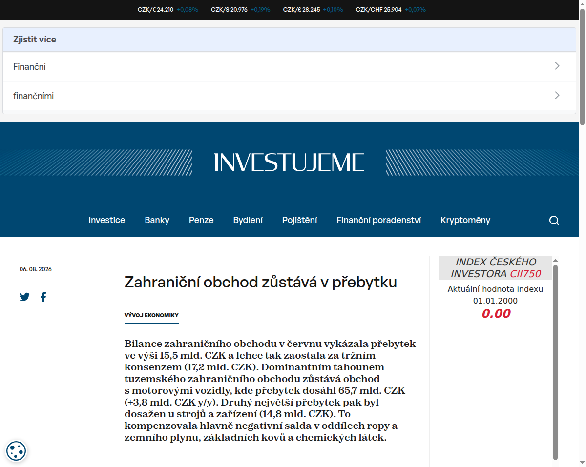The height and width of the screenshot is (467, 586).
Task: Open the finančními suggestion link
Action: [289, 96]
